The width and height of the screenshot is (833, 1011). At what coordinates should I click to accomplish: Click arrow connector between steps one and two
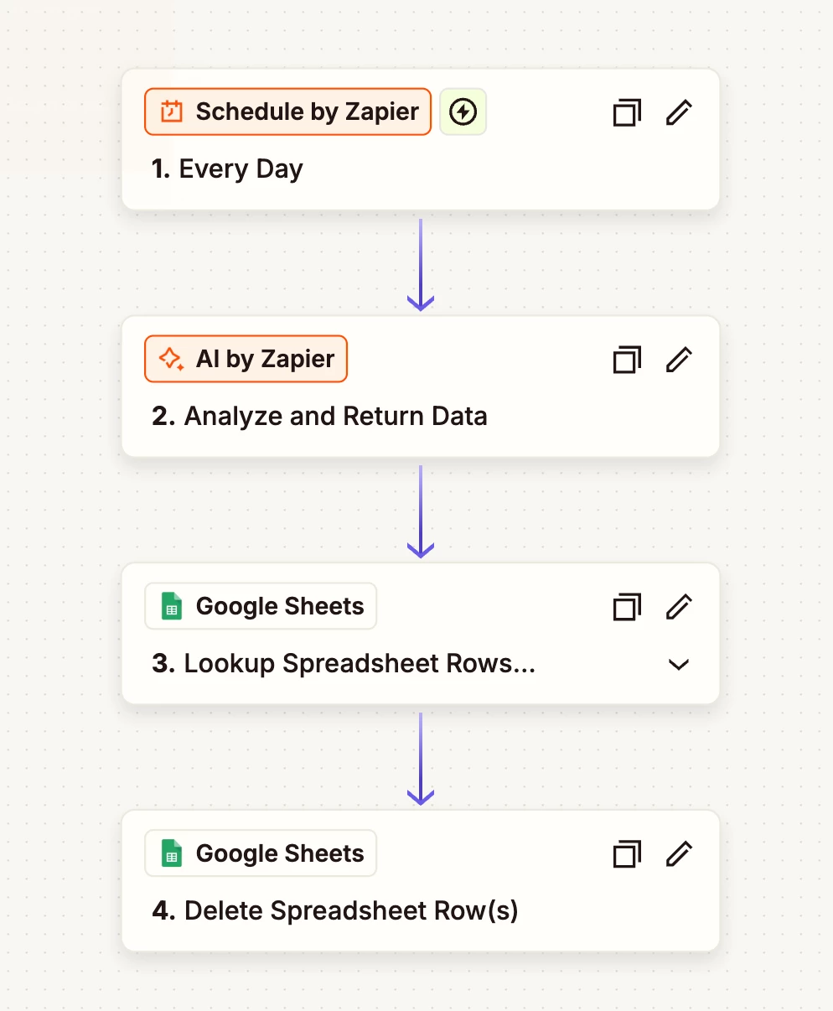click(421, 264)
